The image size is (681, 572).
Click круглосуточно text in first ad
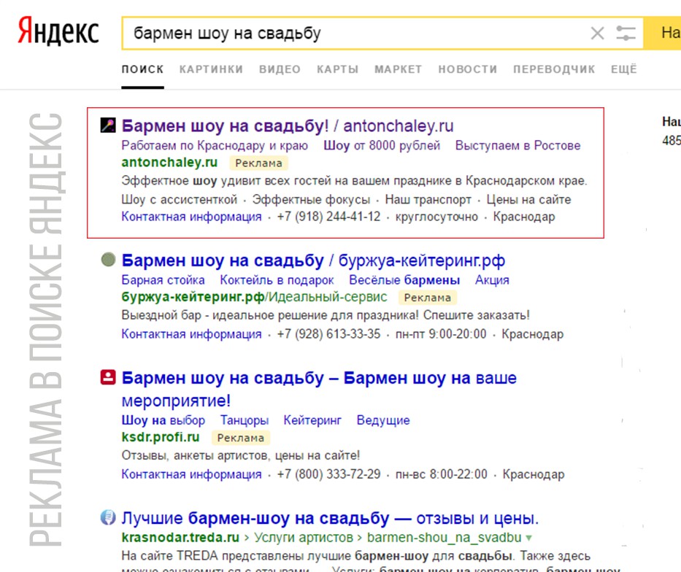coord(436,217)
